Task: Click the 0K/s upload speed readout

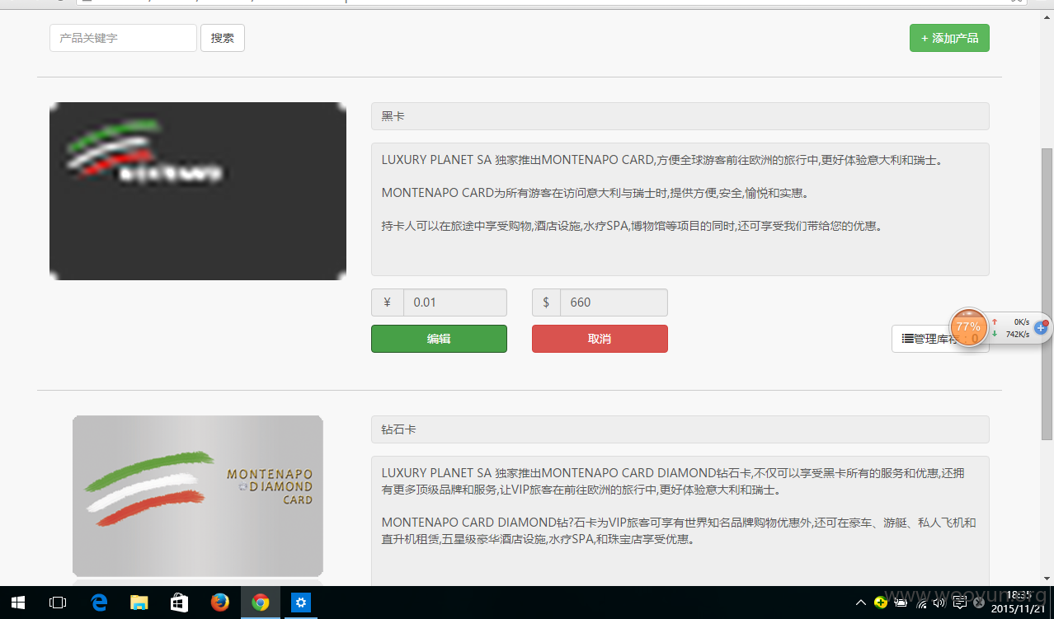Action: [1021, 321]
